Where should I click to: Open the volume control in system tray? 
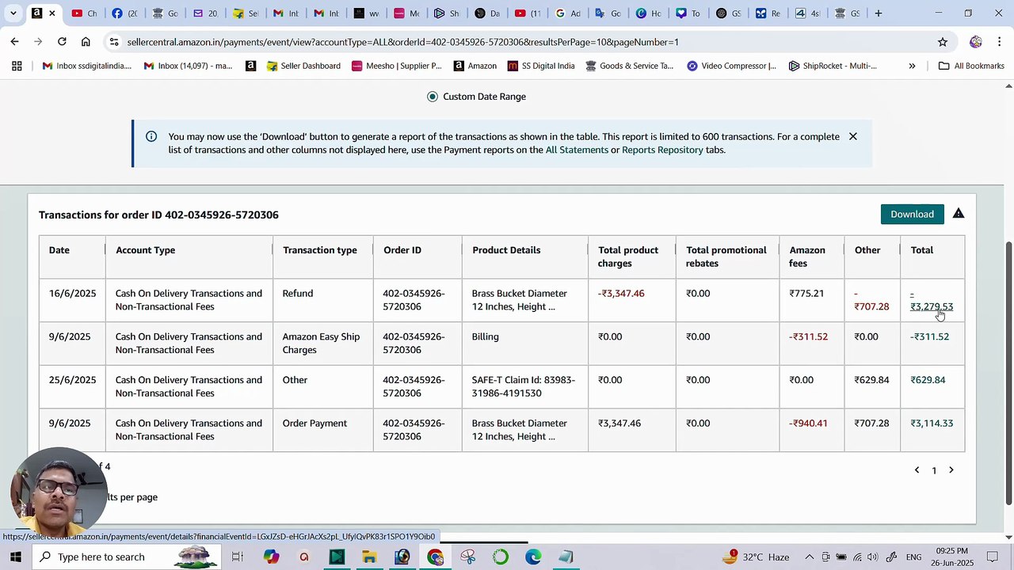pyautogui.click(x=873, y=557)
